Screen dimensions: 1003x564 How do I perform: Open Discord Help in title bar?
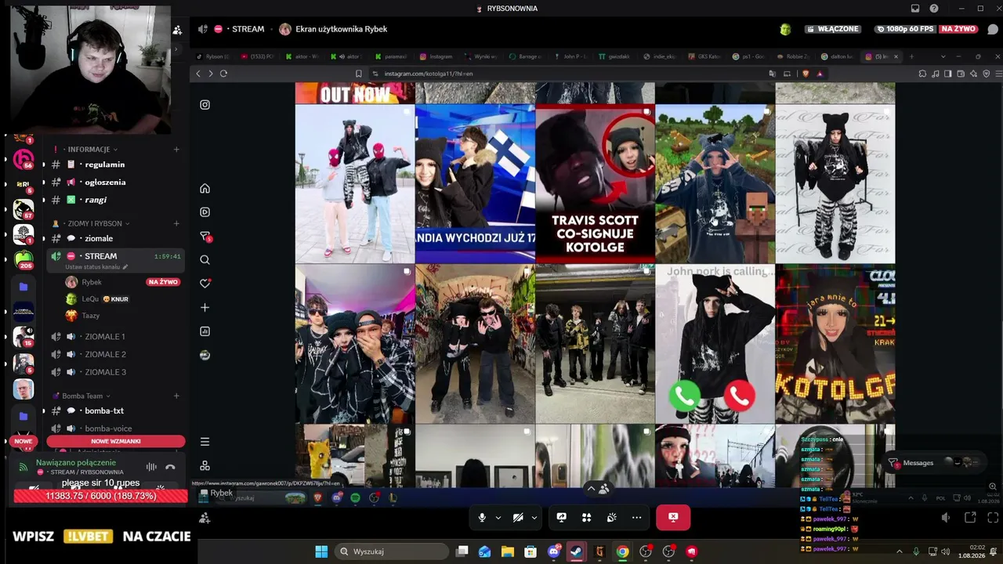click(934, 9)
